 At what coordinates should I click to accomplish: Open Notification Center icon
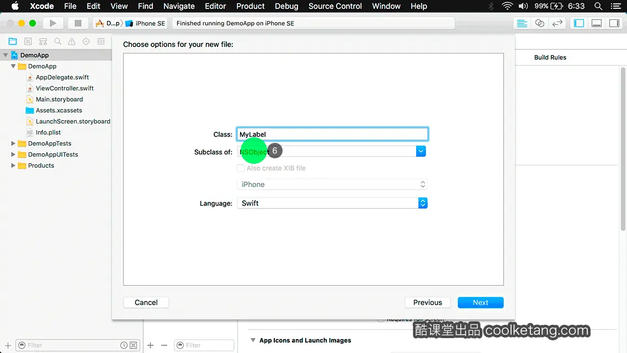click(616, 6)
